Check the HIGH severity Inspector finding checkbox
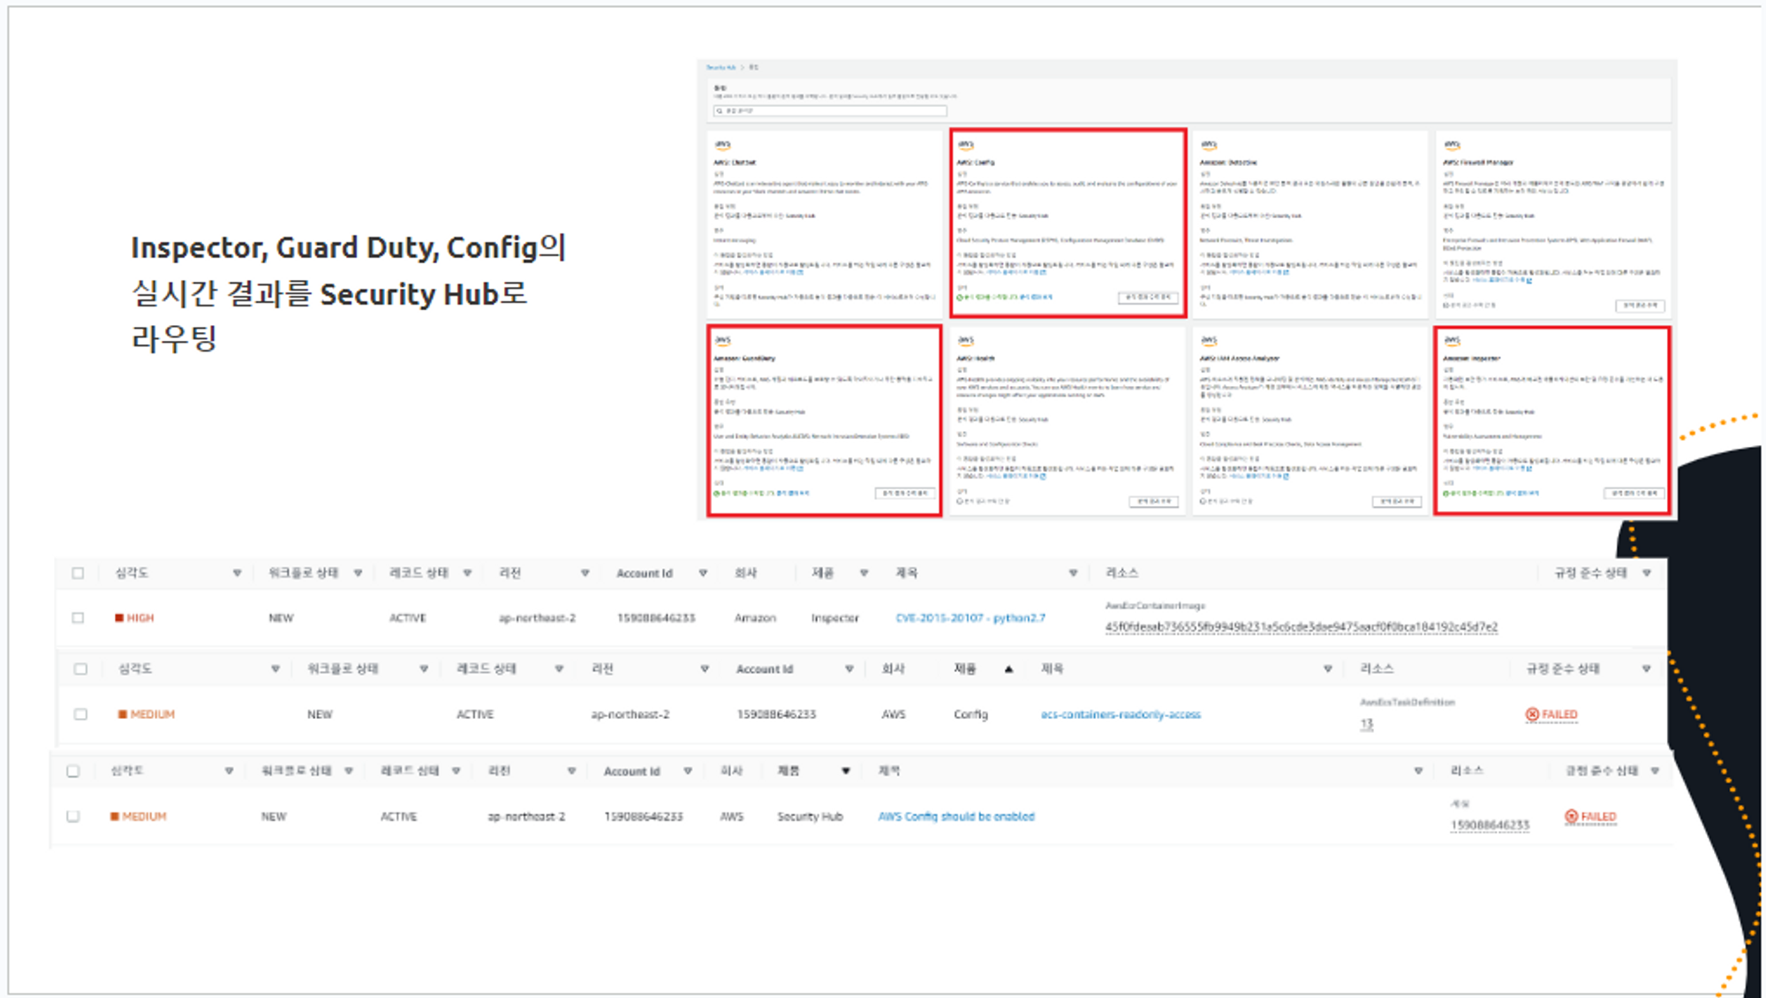Screen dimensions: 1766x998 (x=78, y=618)
